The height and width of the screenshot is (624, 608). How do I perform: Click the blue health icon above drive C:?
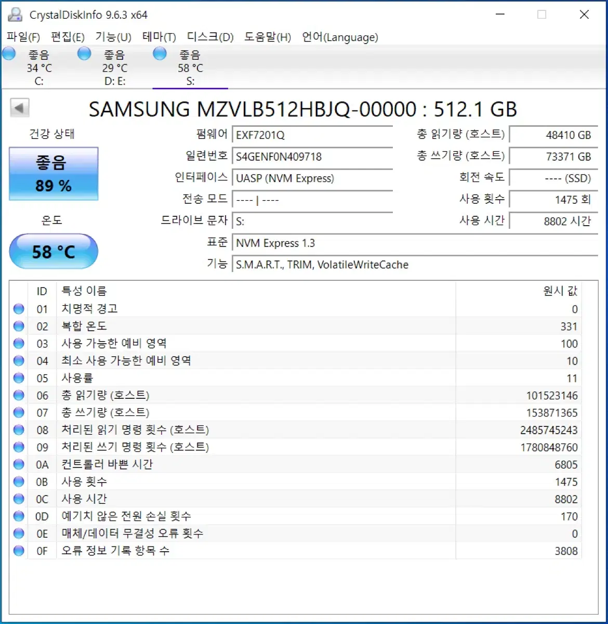tap(8, 53)
